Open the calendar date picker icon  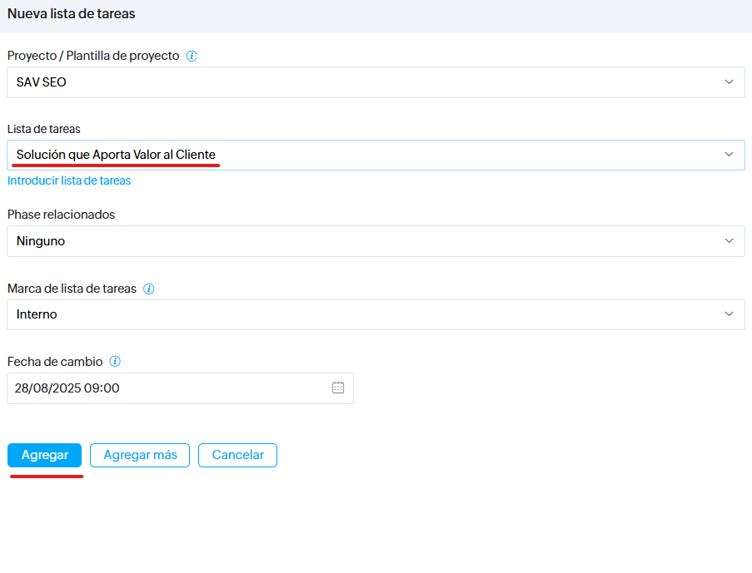click(338, 388)
